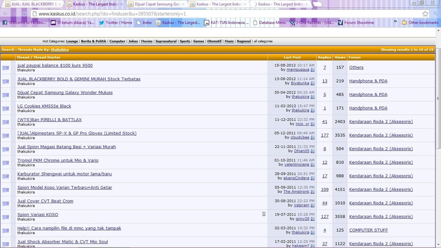The image size is (441, 248).
Task: Open Help!! Cara nampilin file di mmc thread
Action: point(69,228)
